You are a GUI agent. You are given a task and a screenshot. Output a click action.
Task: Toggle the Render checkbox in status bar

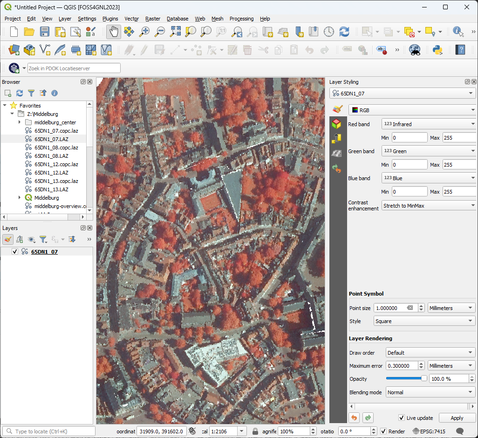[383, 431]
